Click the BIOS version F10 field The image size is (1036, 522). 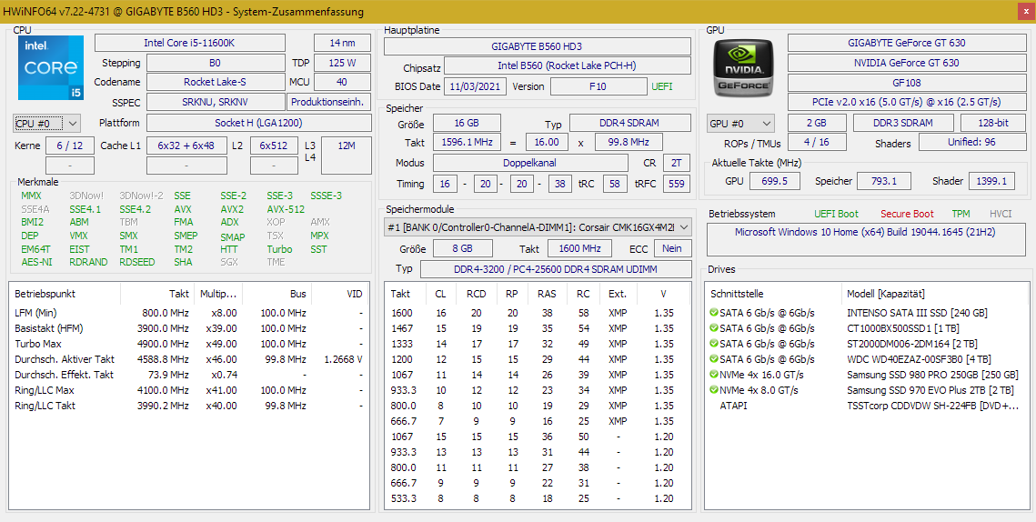coord(598,86)
